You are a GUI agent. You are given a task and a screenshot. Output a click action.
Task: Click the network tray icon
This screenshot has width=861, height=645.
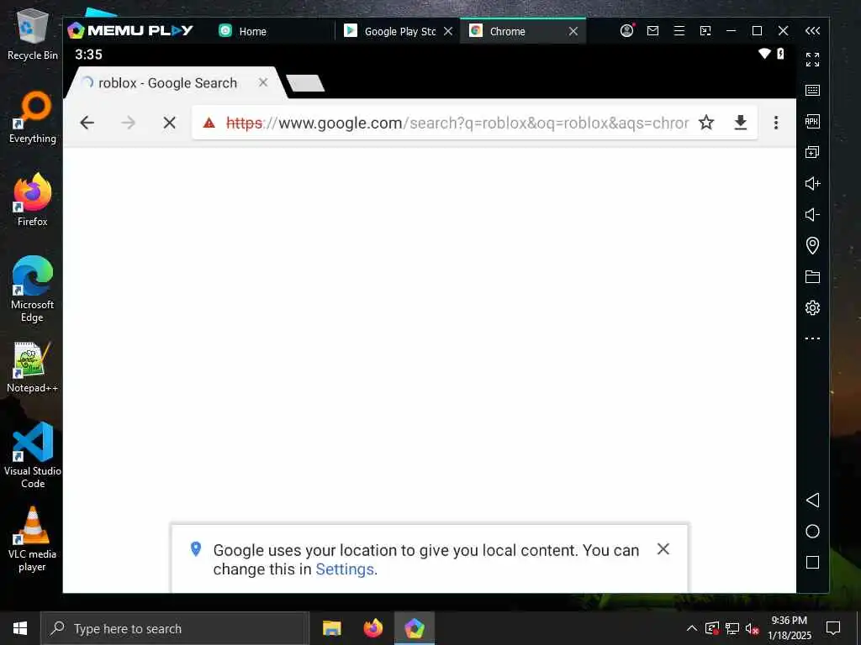[732, 628]
